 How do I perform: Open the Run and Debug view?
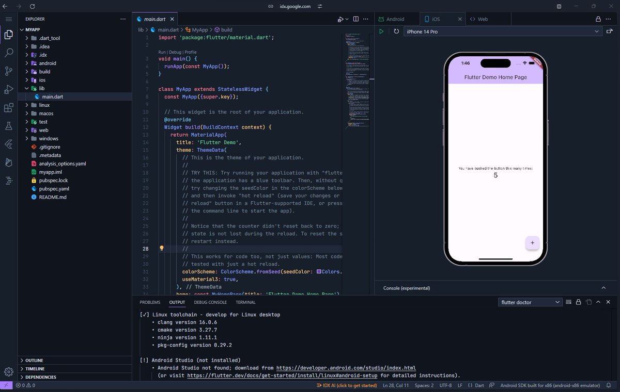[x=9, y=90]
